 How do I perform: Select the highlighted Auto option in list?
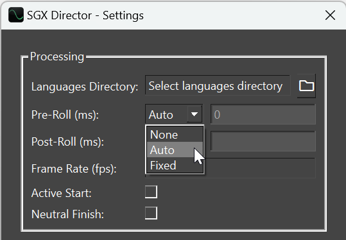(x=175, y=150)
